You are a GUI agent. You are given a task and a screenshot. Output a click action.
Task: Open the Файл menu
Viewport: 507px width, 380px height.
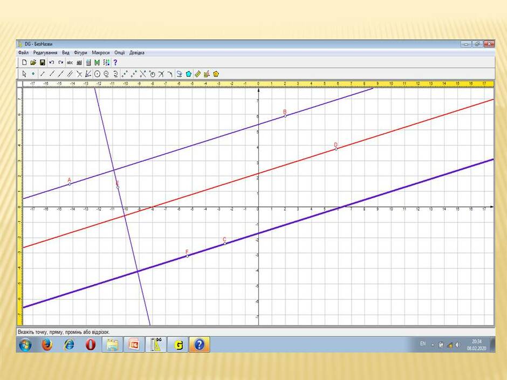tap(23, 53)
